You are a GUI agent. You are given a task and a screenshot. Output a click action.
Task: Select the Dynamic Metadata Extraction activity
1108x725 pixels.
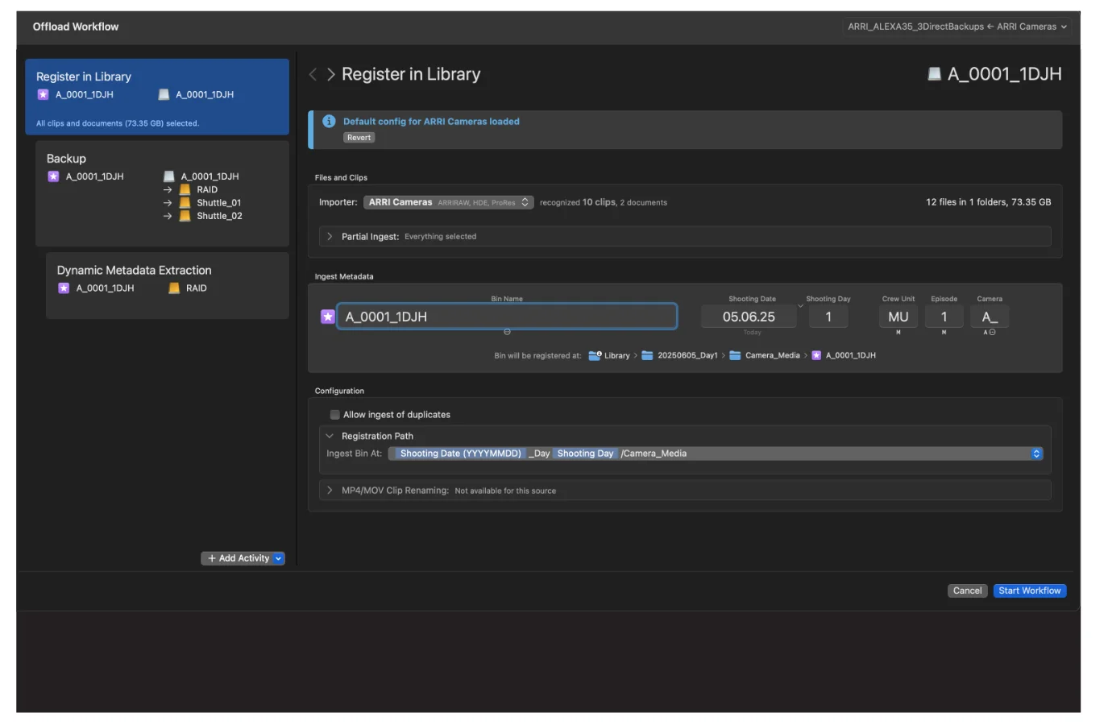[x=167, y=285]
